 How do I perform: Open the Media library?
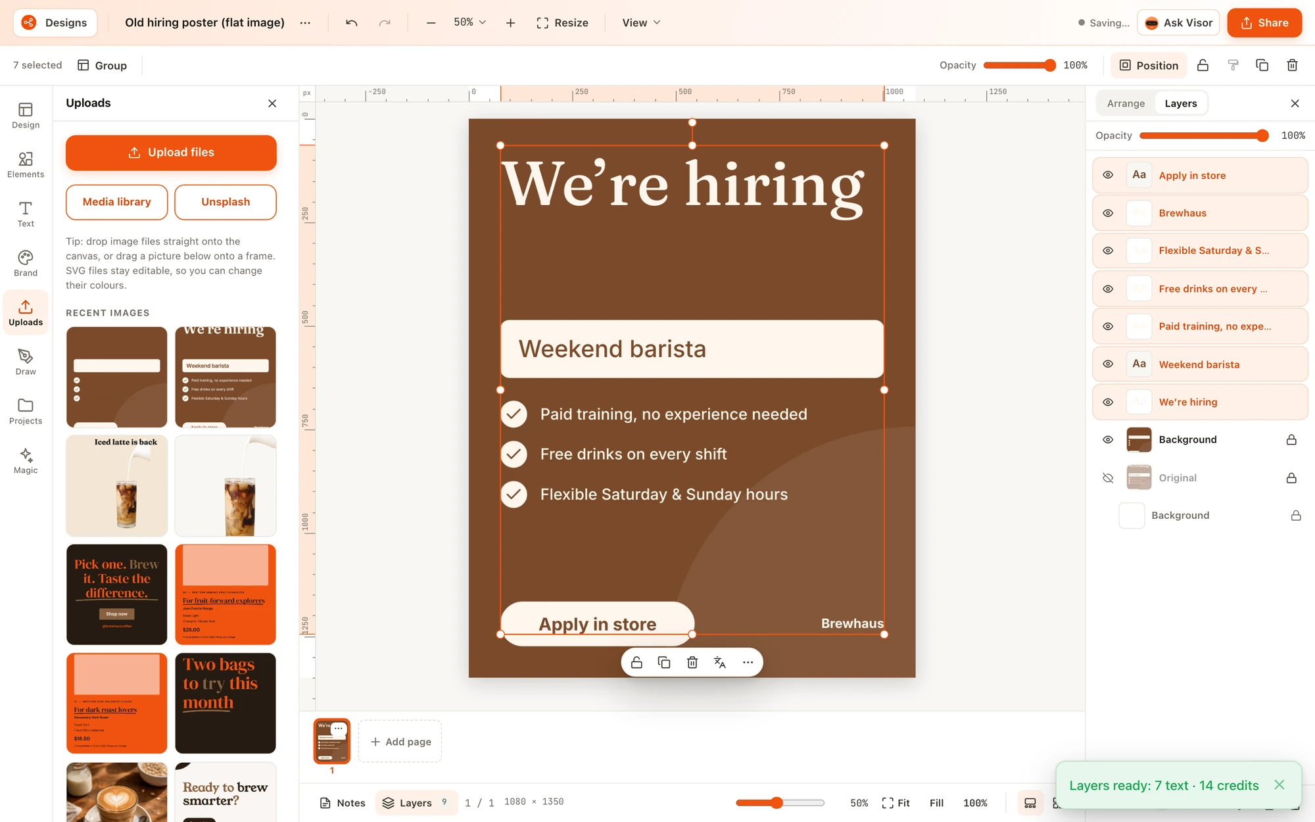pos(116,202)
